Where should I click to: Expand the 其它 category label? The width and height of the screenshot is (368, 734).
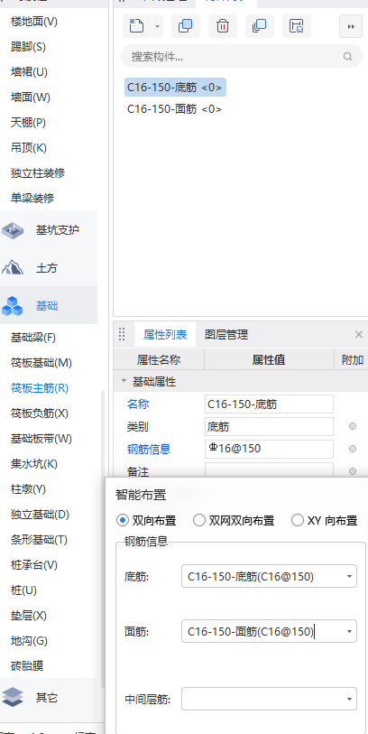coord(47,698)
